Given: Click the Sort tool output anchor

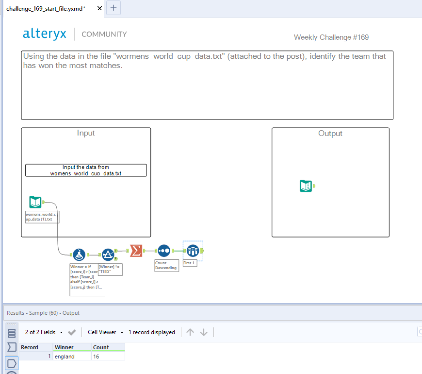Looking at the screenshot, I should pos(173,251).
